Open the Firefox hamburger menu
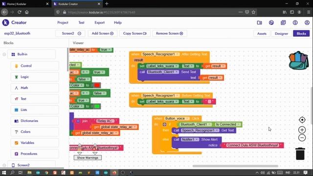The height and width of the screenshot is (176, 313). click(309, 12)
